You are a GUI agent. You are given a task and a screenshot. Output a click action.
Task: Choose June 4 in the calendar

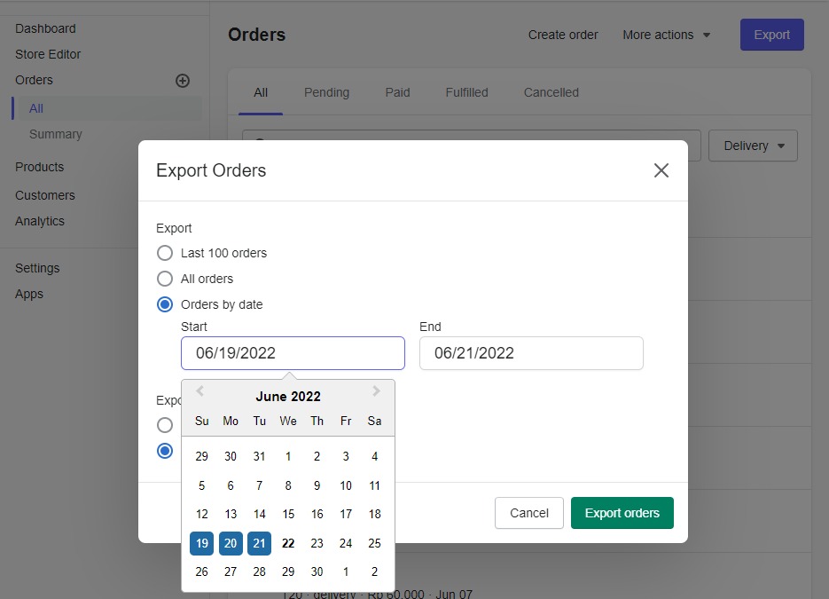[374, 457]
